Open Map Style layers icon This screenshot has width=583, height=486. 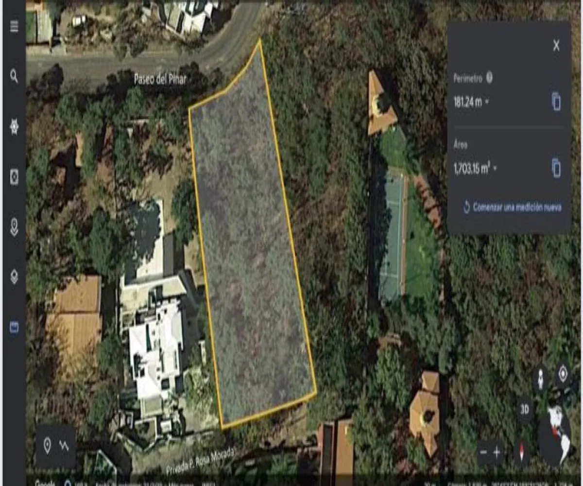tap(14, 277)
